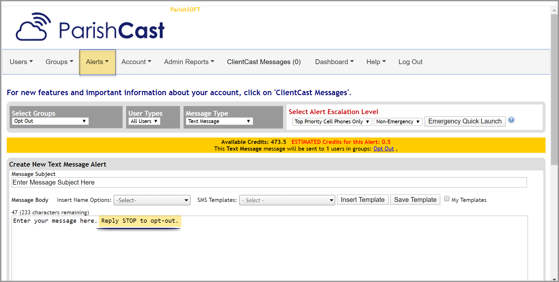
Task: Open the Admin Reports menu
Action: [x=189, y=62]
